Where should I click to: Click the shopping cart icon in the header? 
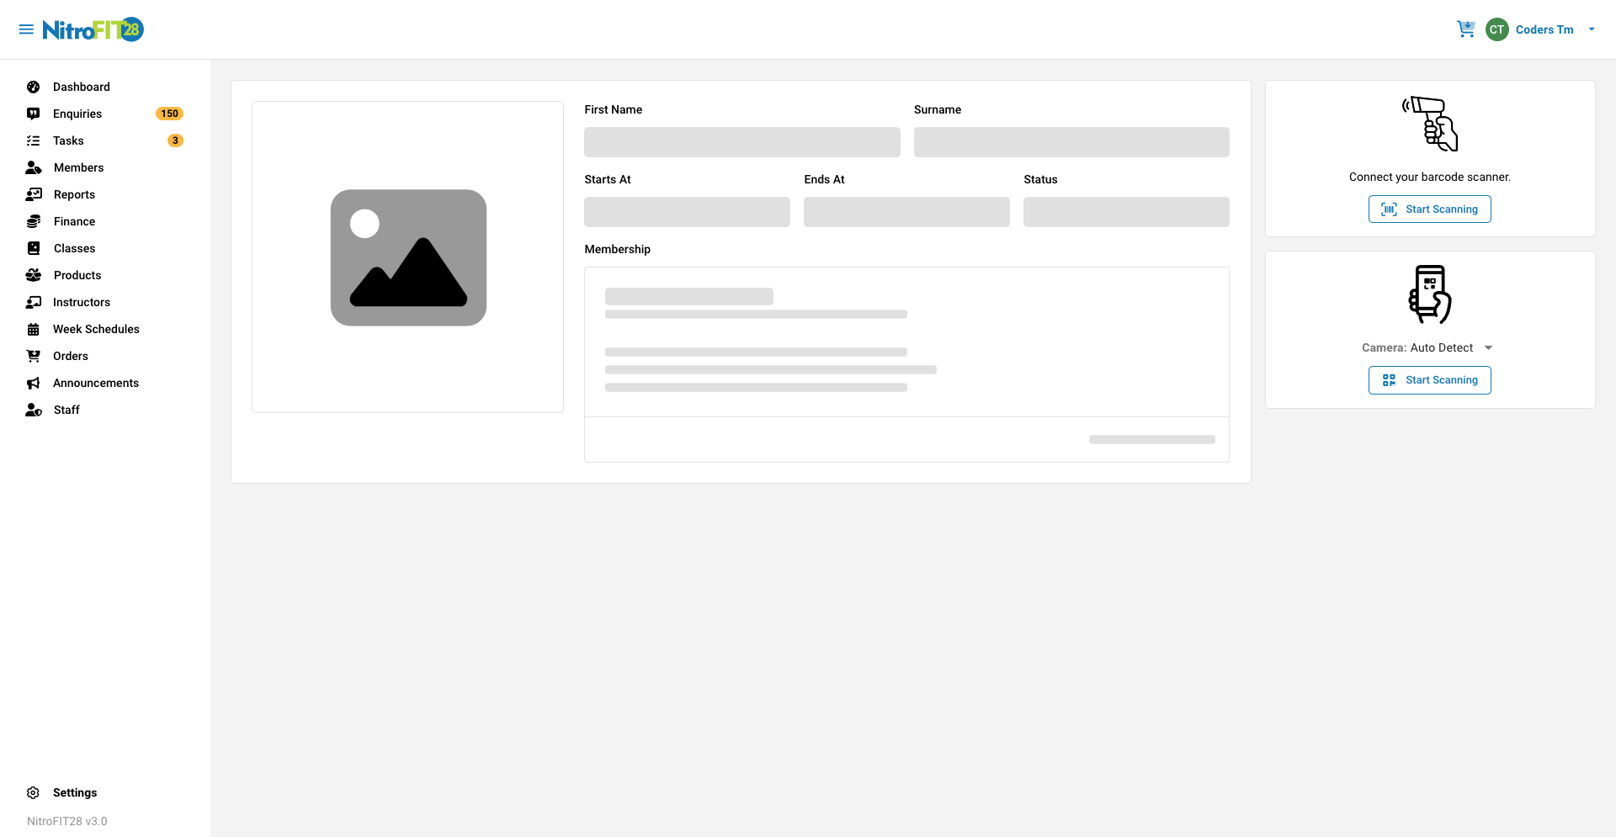(1466, 29)
